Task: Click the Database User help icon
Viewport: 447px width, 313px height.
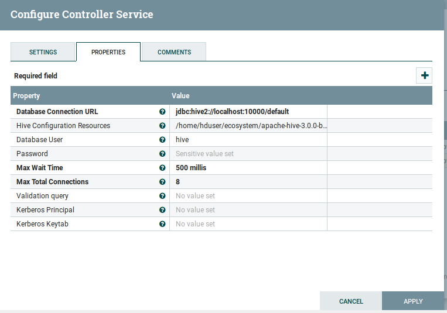Action: pyautogui.click(x=162, y=140)
